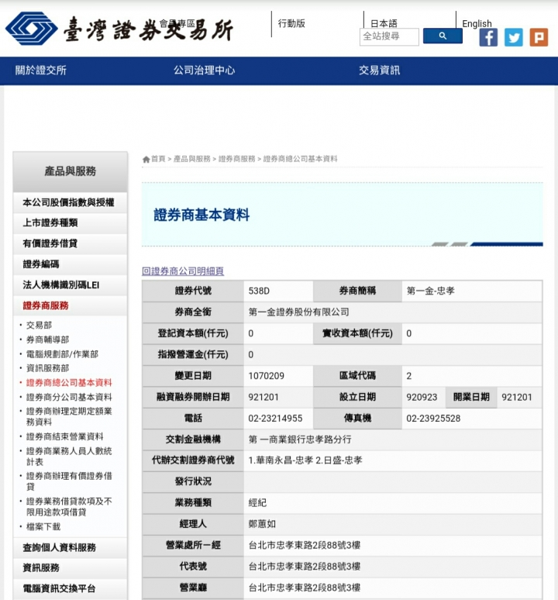
Task: Switch the site language to 日本語
Action: [384, 23]
